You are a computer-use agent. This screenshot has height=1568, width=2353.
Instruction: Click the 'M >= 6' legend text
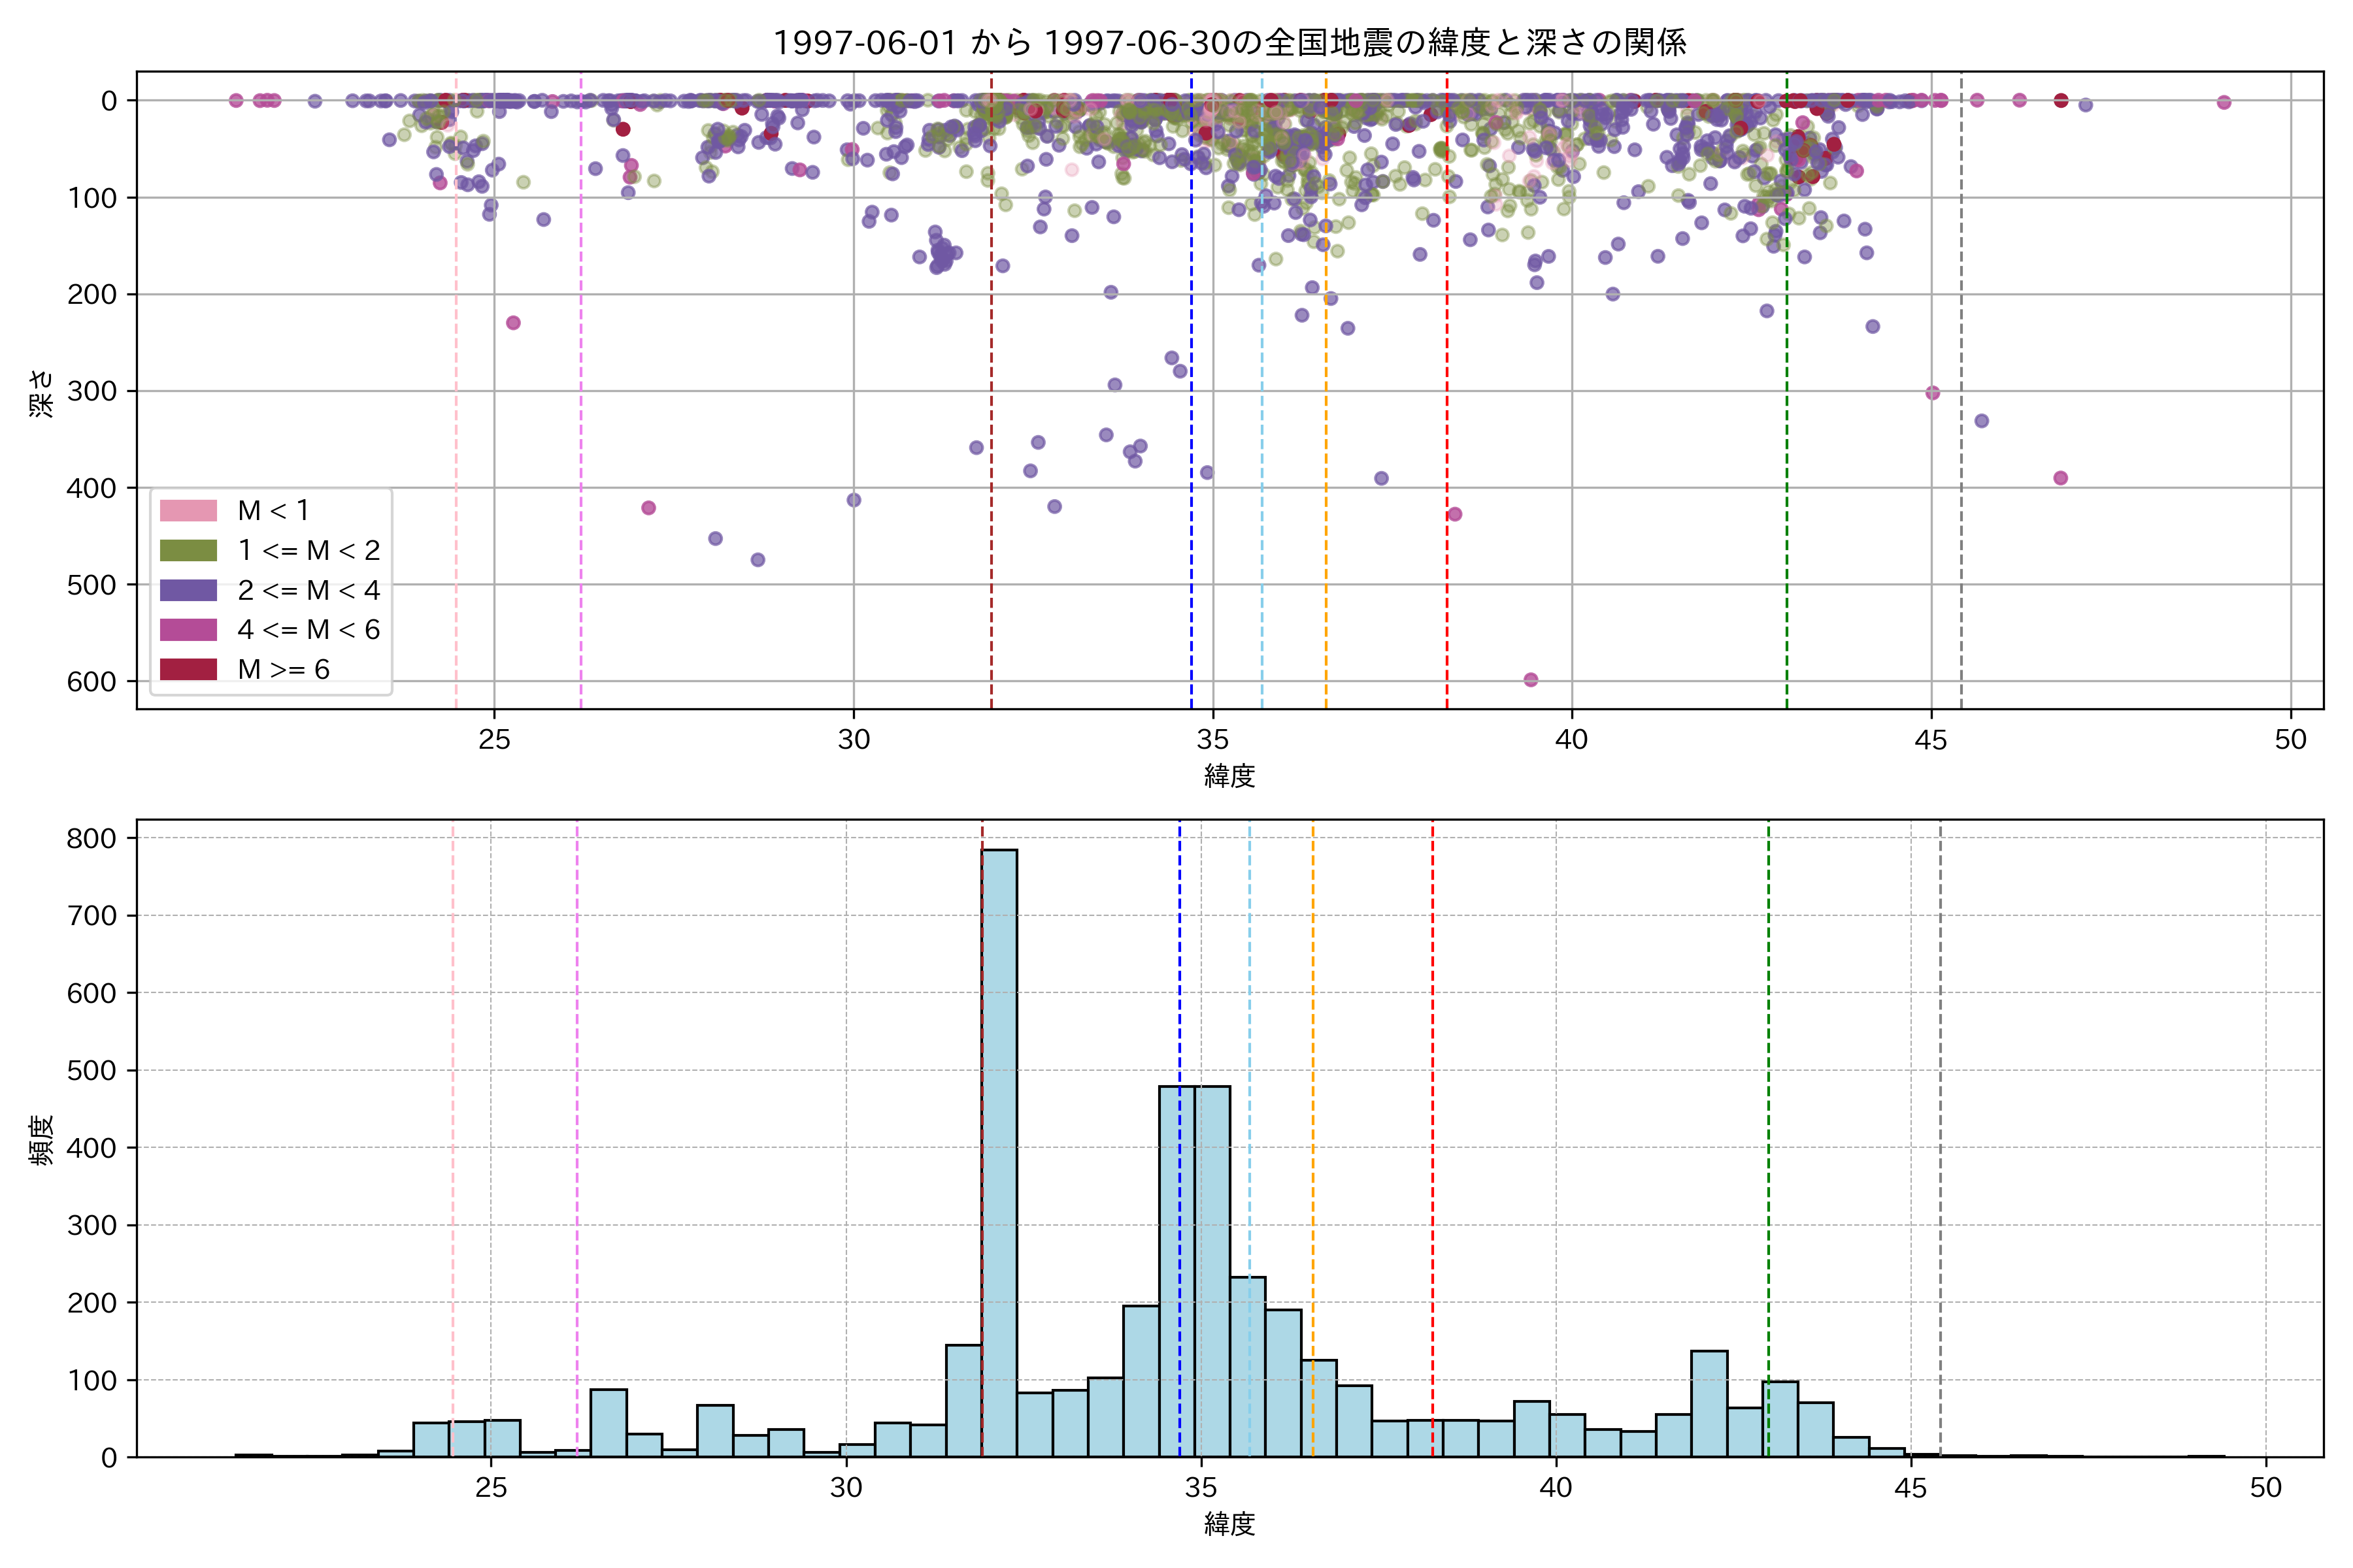283,670
